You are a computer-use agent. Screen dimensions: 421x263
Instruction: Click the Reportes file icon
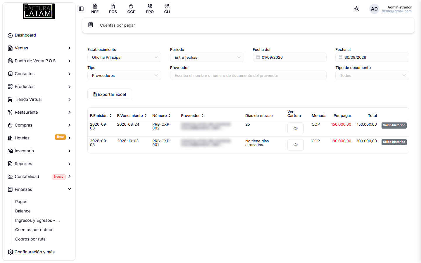click(10, 164)
